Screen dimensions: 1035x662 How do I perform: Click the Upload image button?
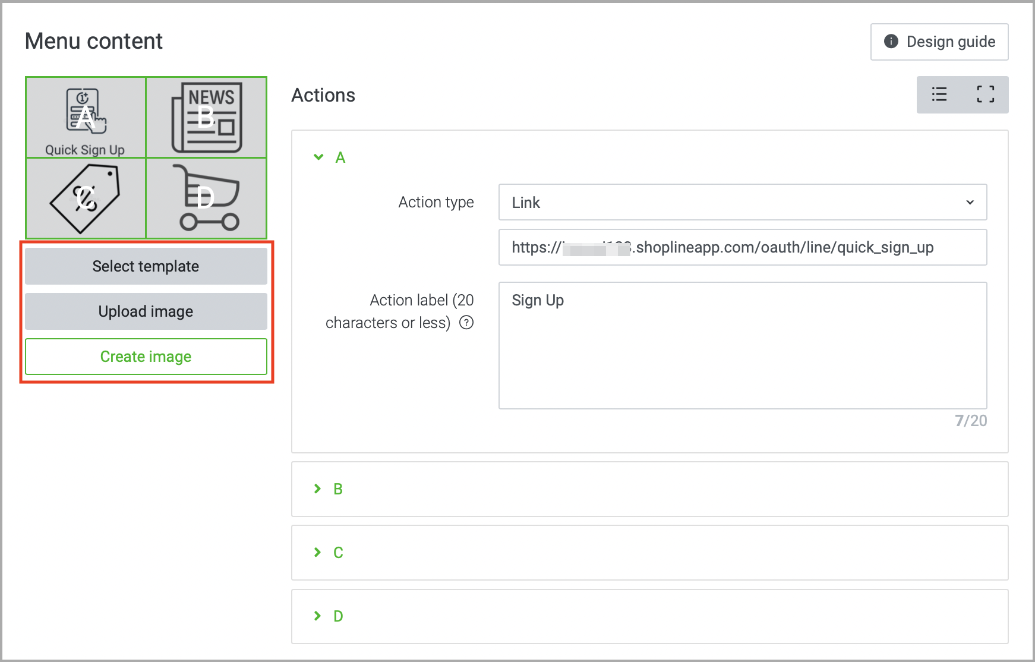click(x=146, y=311)
